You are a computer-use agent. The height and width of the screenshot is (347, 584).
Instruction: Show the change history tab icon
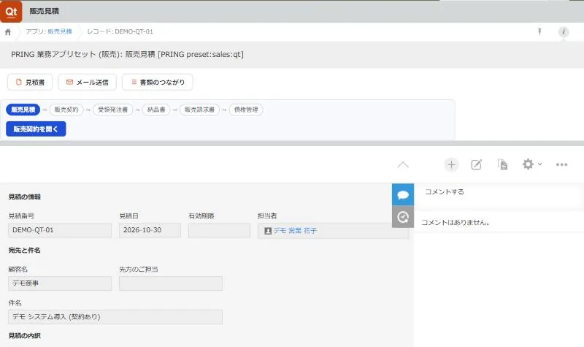click(403, 217)
